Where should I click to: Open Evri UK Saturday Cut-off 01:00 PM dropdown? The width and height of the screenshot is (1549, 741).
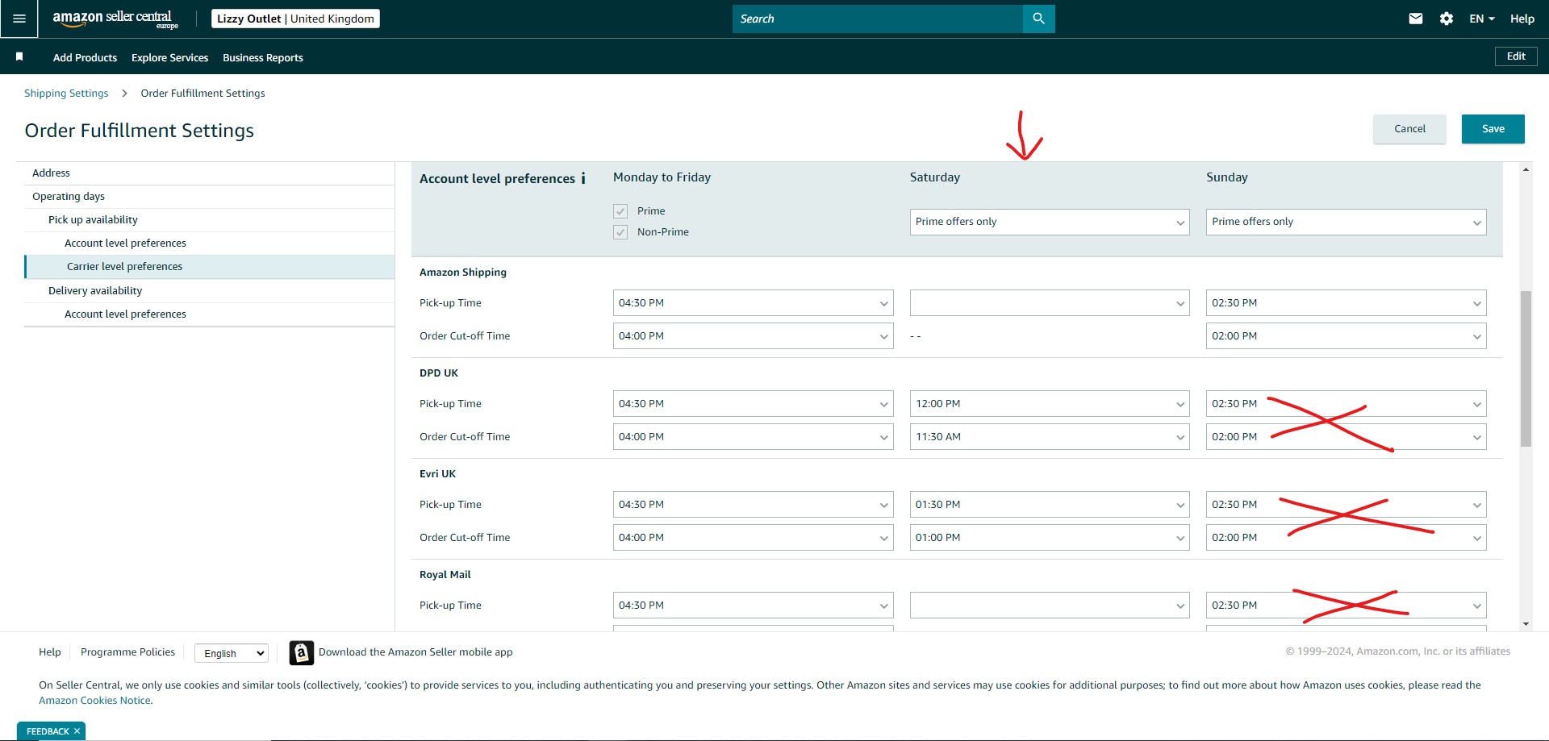[x=1050, y=538]
